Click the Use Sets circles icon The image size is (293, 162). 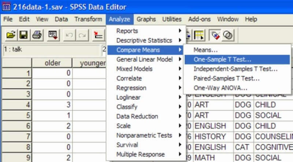[x=228, y=35]
